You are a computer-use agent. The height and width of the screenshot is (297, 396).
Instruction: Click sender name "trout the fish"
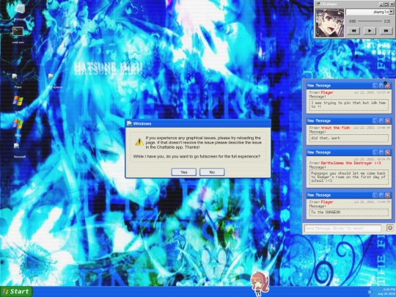[x=335, y=128]
